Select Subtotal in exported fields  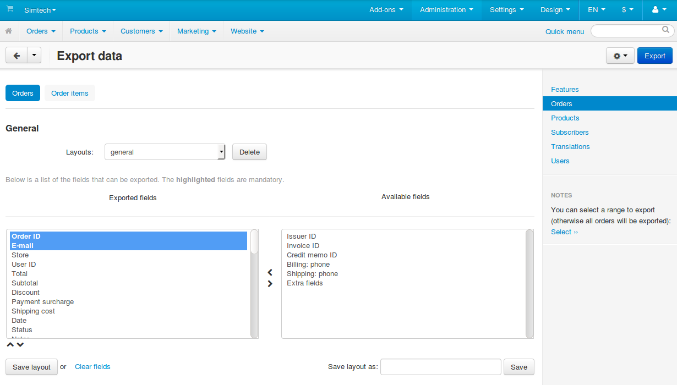click(x=128, y=283)
